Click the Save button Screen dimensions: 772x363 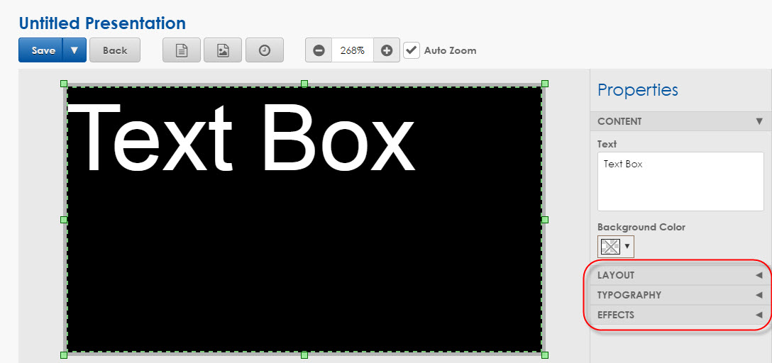coord(41,50)
